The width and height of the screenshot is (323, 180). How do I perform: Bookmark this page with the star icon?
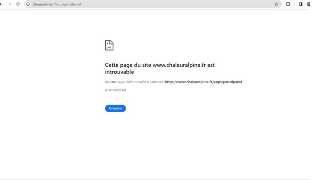pyautogui.click(x=276, y=4)
